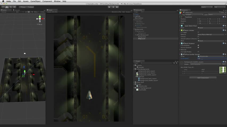Screen dimensions: 227x127
Task: Toggle the Global handle rotation button
Action: [30, 7]
